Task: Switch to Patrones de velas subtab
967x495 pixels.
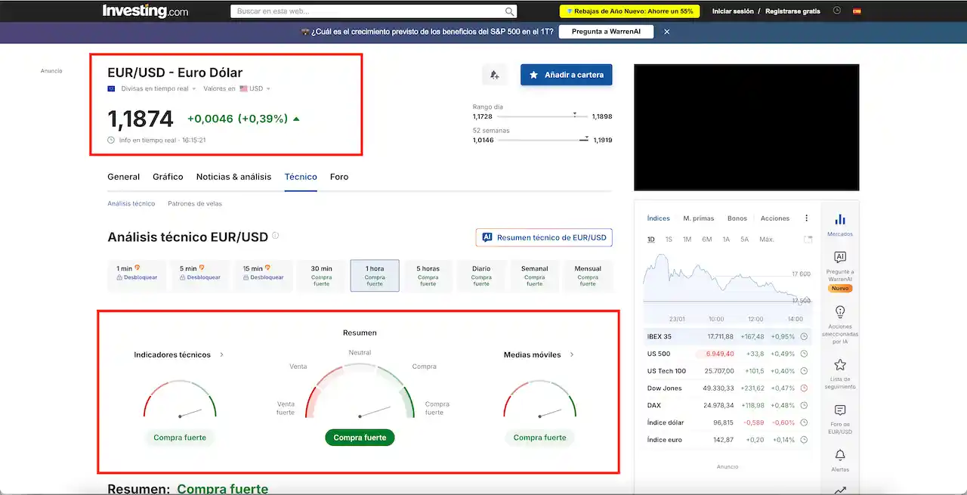Action: 195,203
